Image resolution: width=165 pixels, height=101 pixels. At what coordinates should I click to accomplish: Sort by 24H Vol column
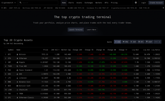tap(55, 50)
